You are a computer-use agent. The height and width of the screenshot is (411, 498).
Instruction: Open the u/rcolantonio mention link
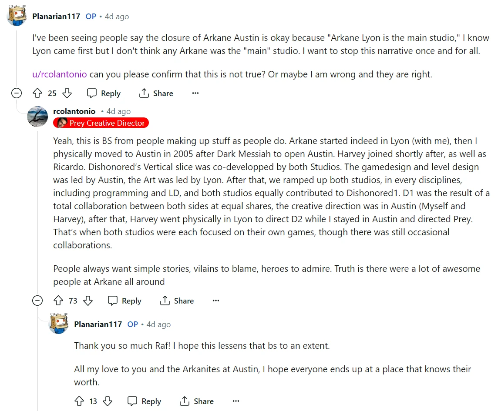[60, 74]
